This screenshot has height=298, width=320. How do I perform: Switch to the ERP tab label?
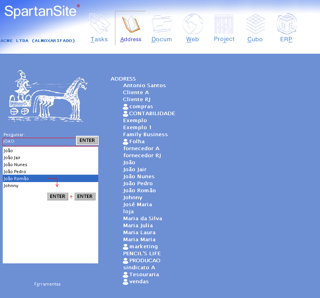click(286, 39)
